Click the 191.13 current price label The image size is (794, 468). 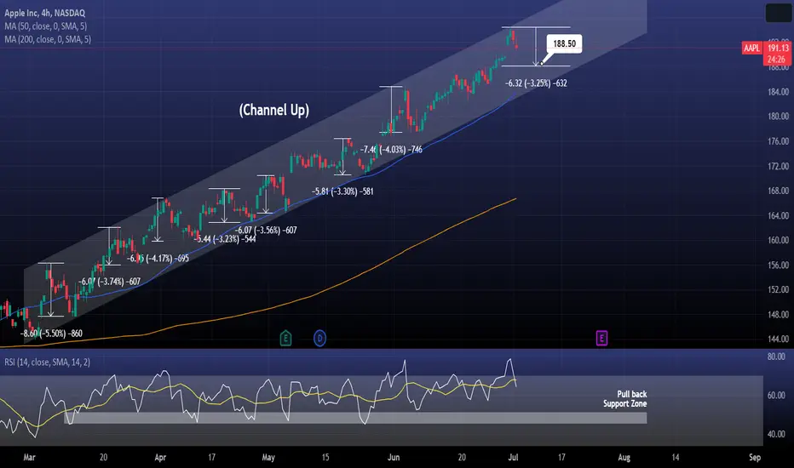pos(778,48)
